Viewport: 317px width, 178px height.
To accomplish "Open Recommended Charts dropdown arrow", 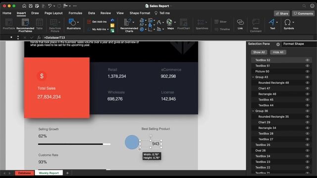I will tap(133, 22).
